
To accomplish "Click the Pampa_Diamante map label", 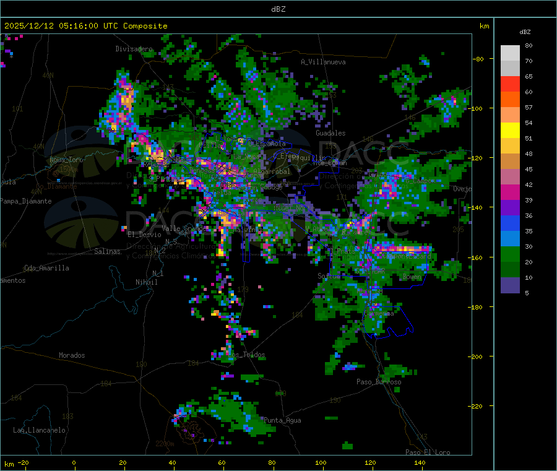I will pos(26,201).
